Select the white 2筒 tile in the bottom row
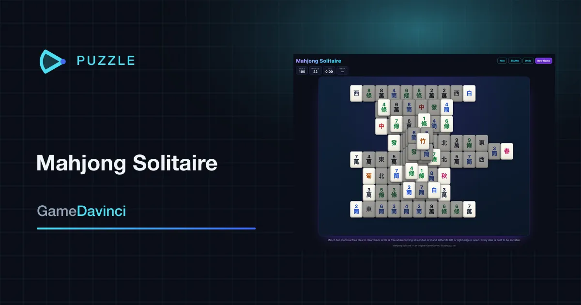581x305 pixels. click(x=356, y=209)
